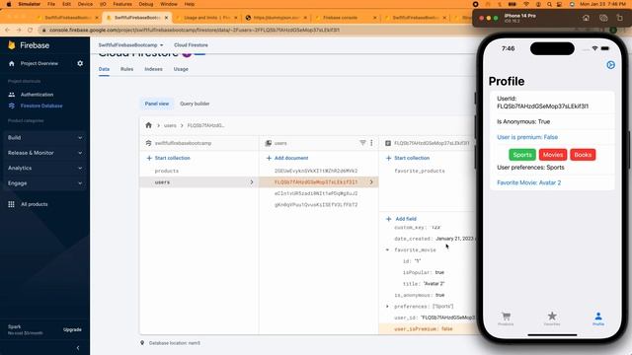The height and width of the screenshot is (355, 632).
Task: Switch to the Data tab
Action: pos(104,69)
